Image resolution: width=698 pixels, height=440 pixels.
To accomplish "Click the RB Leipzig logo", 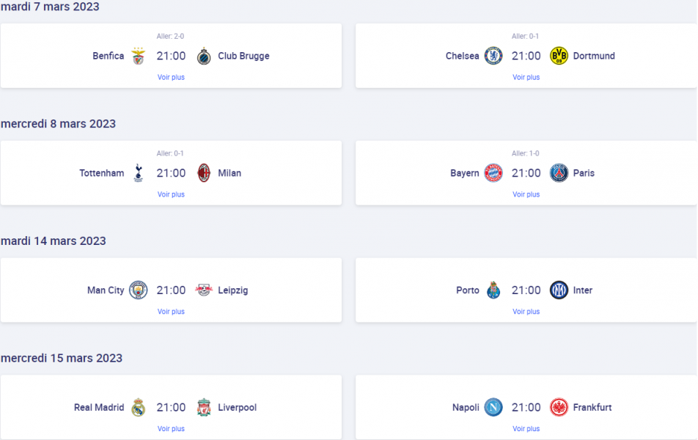I will (x=204, y=290).
